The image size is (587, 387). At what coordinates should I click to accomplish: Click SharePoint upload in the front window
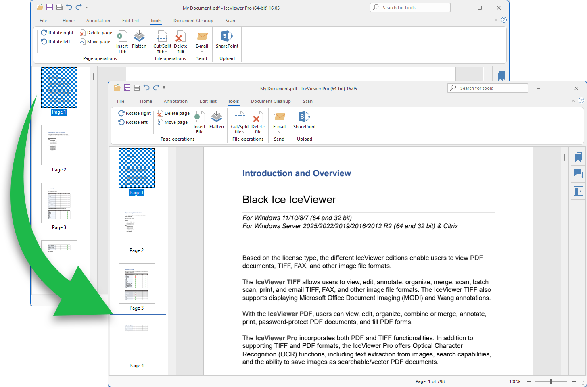pyautogui.click(x=305, y=120)
